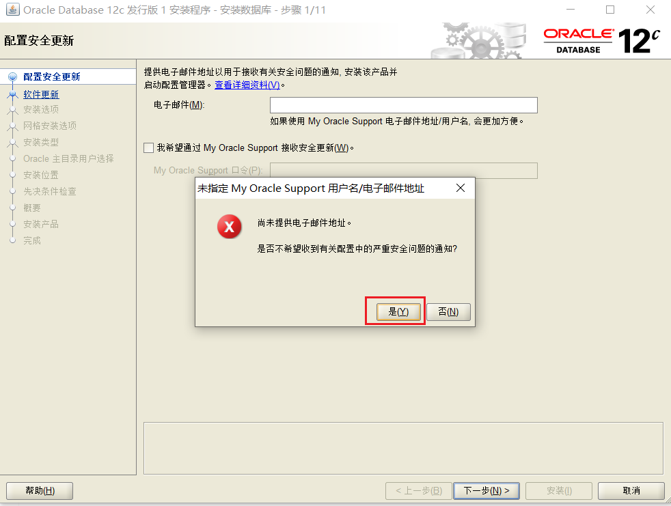
Task: Select 安装类型 step in sidebar
Action: [x=41, y=142]
